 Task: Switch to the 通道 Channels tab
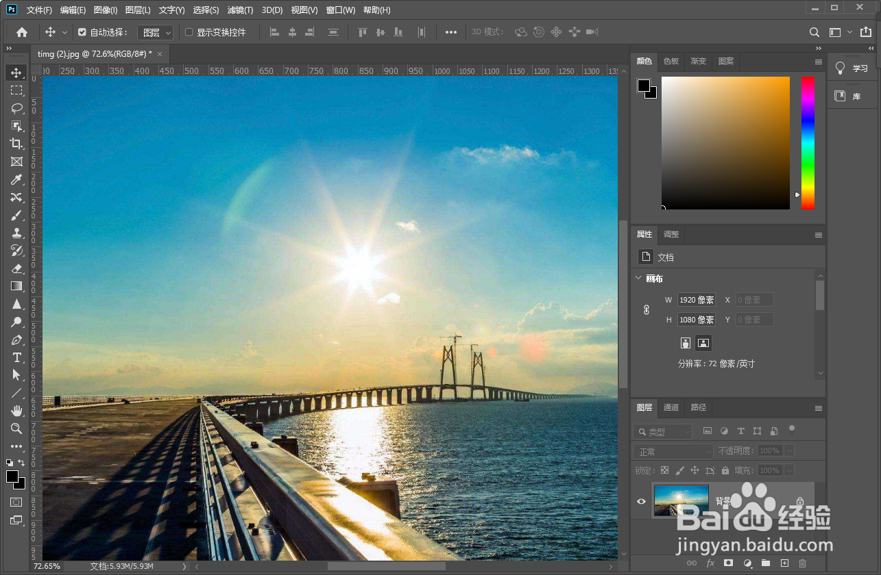pyautogui.click(x=671, y=407)
